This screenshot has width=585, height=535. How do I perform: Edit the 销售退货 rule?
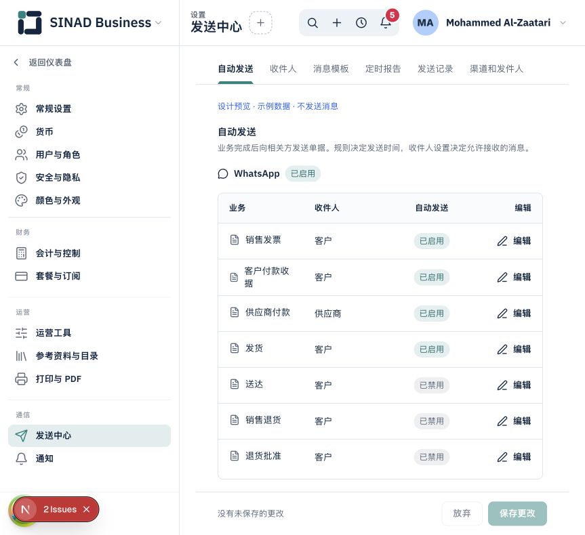(x=514, y=421)
